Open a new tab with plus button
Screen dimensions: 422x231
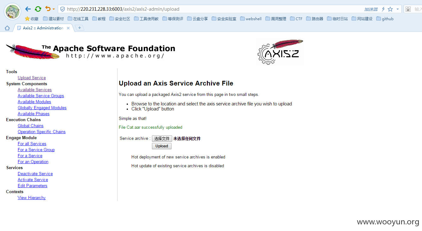[x=80, y=28]
